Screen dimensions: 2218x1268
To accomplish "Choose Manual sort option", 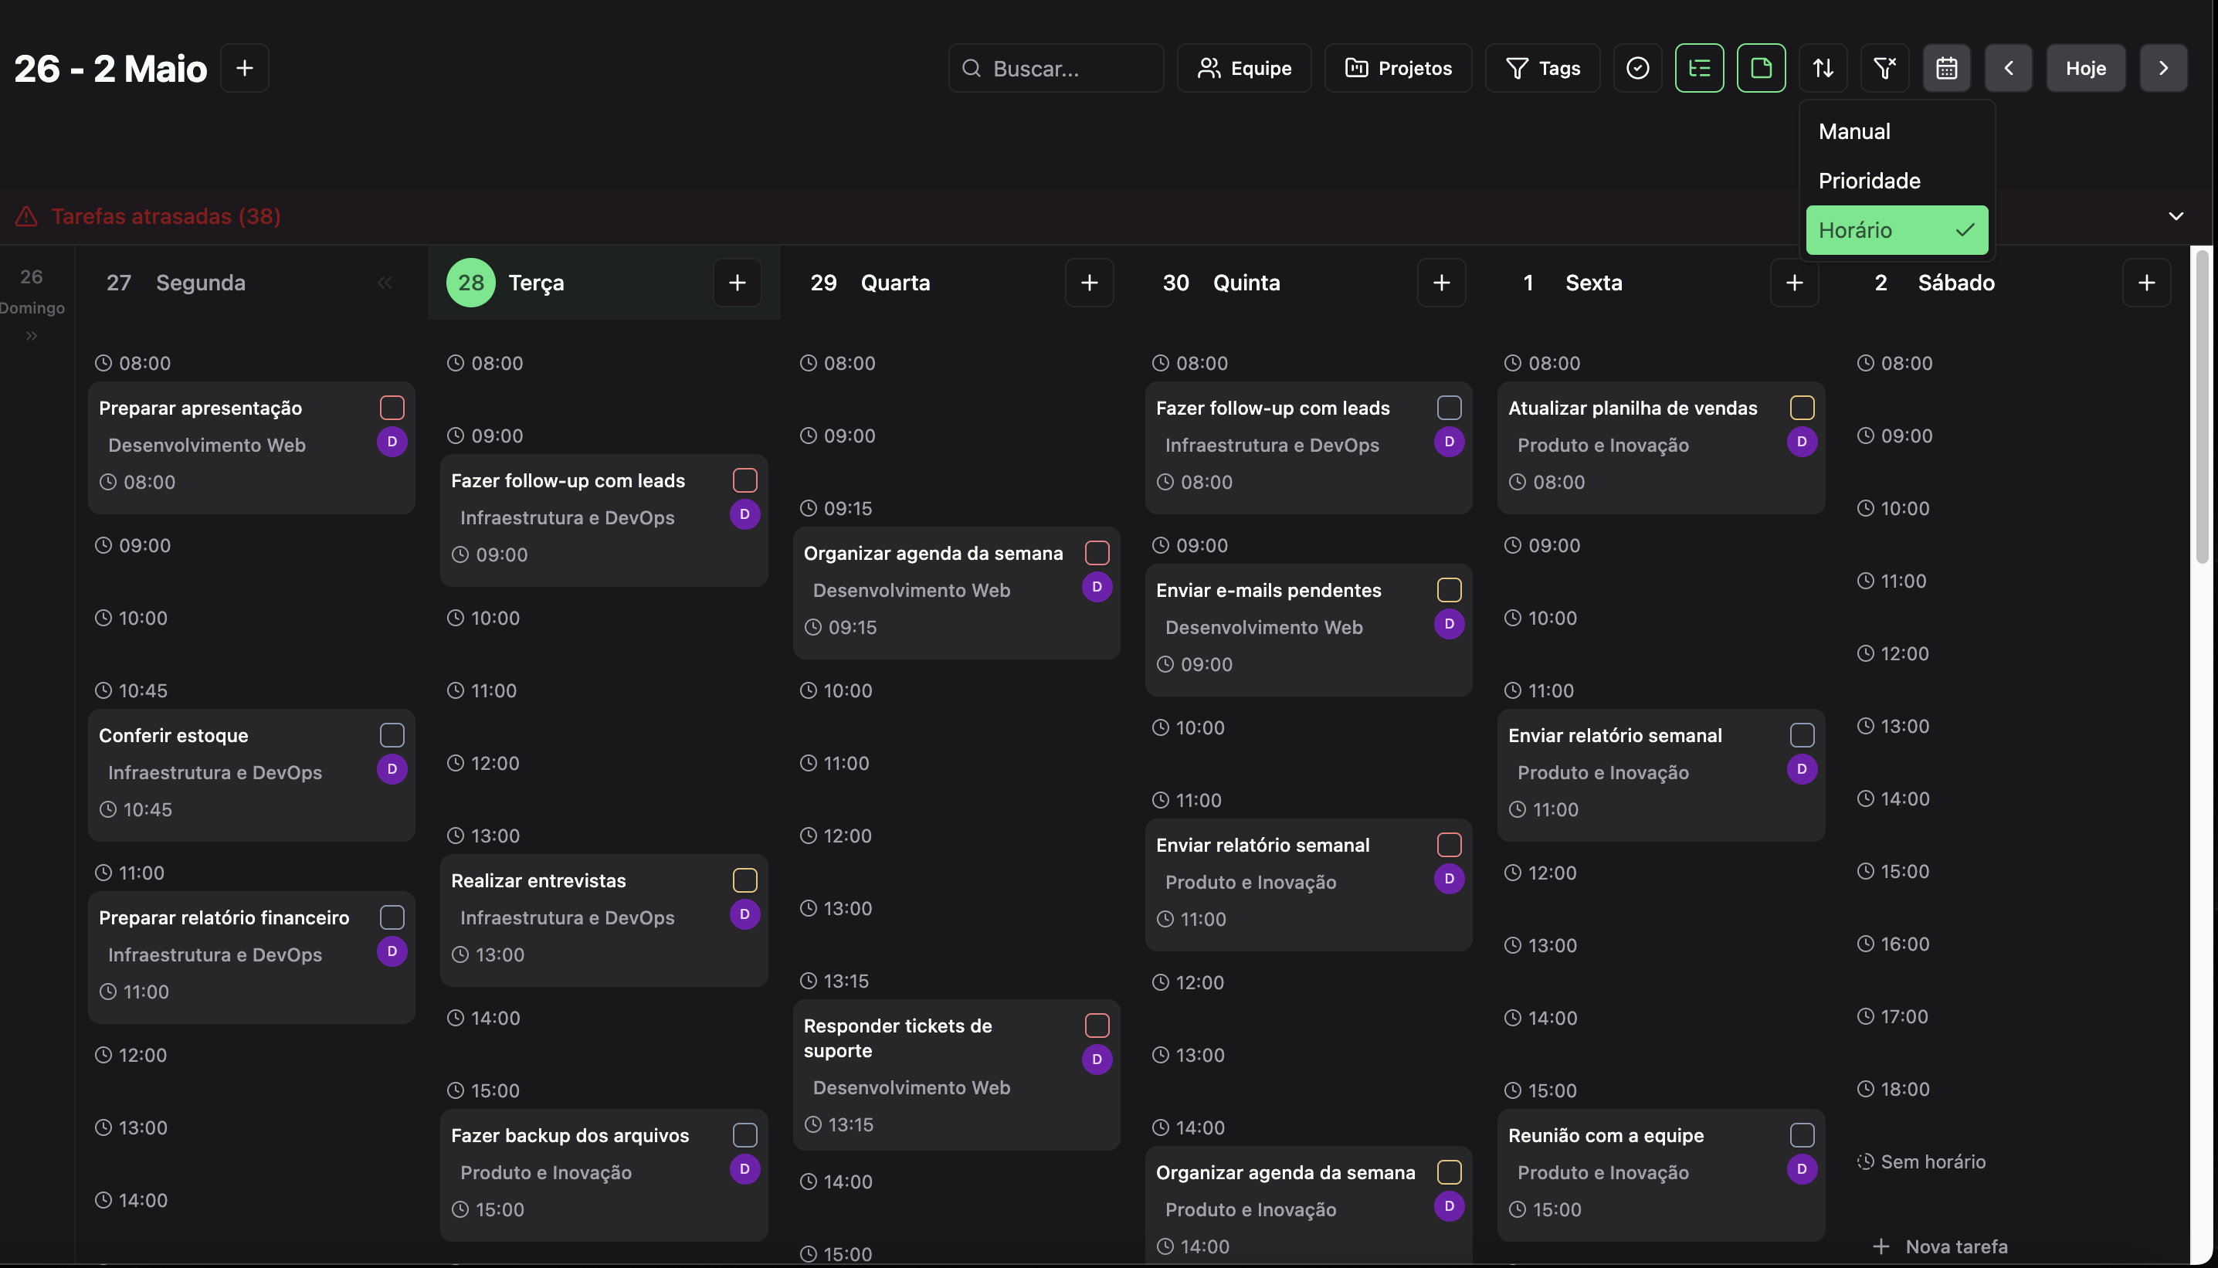I will [x=1854, y=131].
